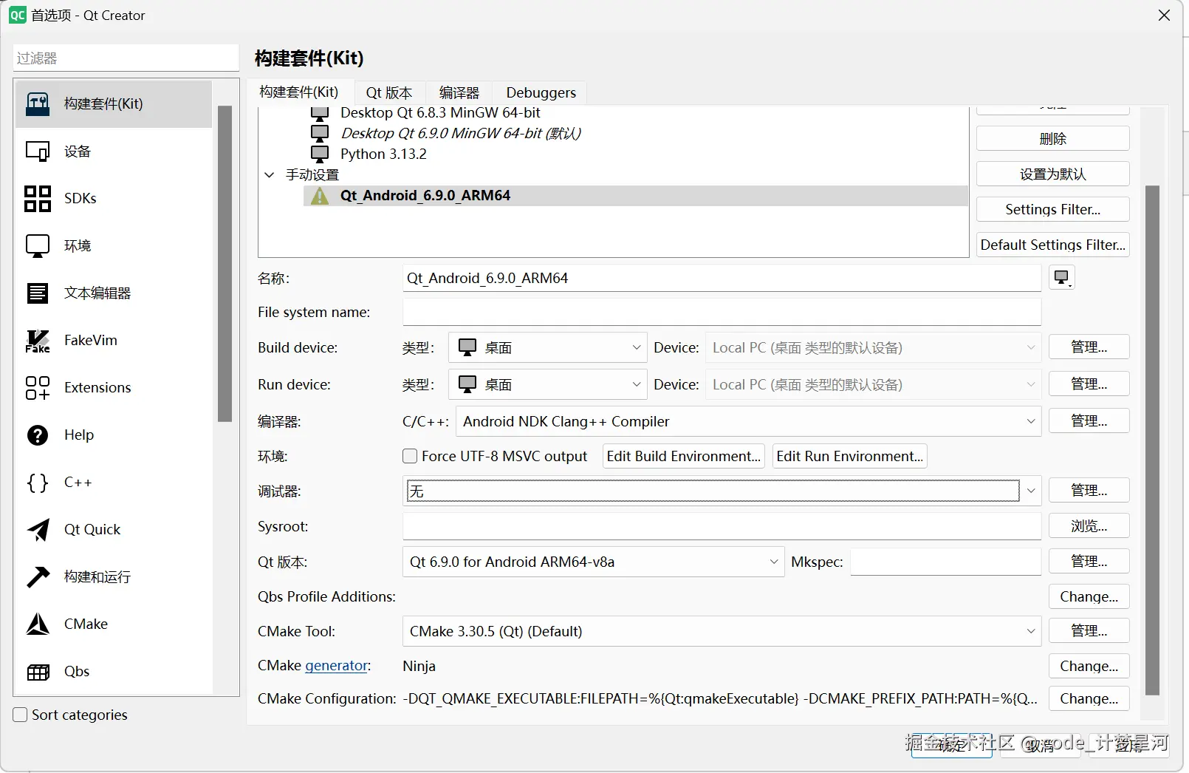The width and height of the screenshot is (1189, 773).
Task: Select the Qt Quick paper plane icon
Action: coord(38,530)
